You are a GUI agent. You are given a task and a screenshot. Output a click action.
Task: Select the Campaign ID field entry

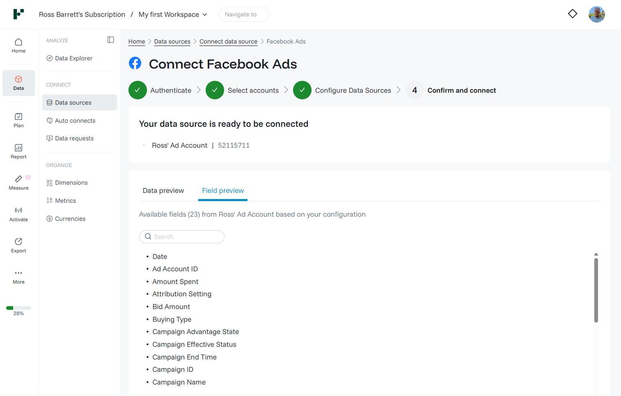pos(173,369)
